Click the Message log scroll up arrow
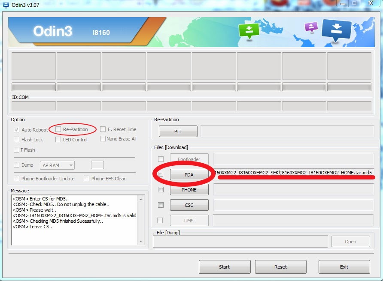This screenshot has width=383, height=281. tap(141, 199)
